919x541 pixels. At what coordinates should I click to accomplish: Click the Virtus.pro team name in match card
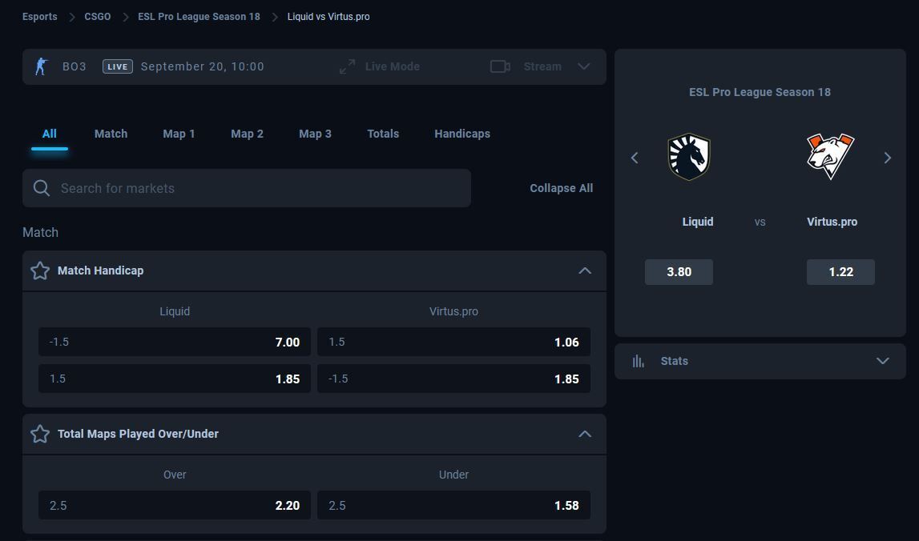tap(832, 222)
